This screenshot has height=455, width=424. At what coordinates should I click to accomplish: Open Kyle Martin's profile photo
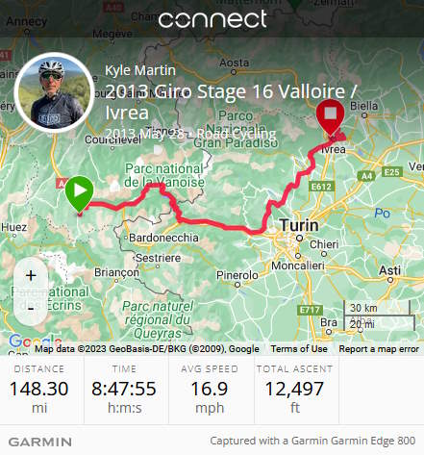coord(55,92)
